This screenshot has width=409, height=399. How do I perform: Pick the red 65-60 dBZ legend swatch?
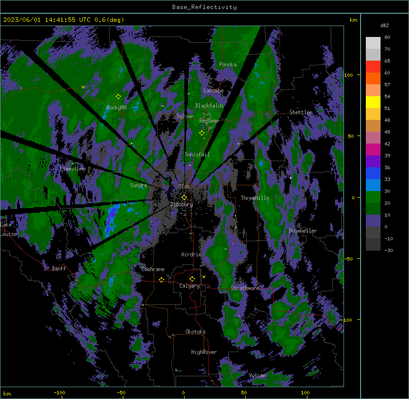tap(373, 66)
